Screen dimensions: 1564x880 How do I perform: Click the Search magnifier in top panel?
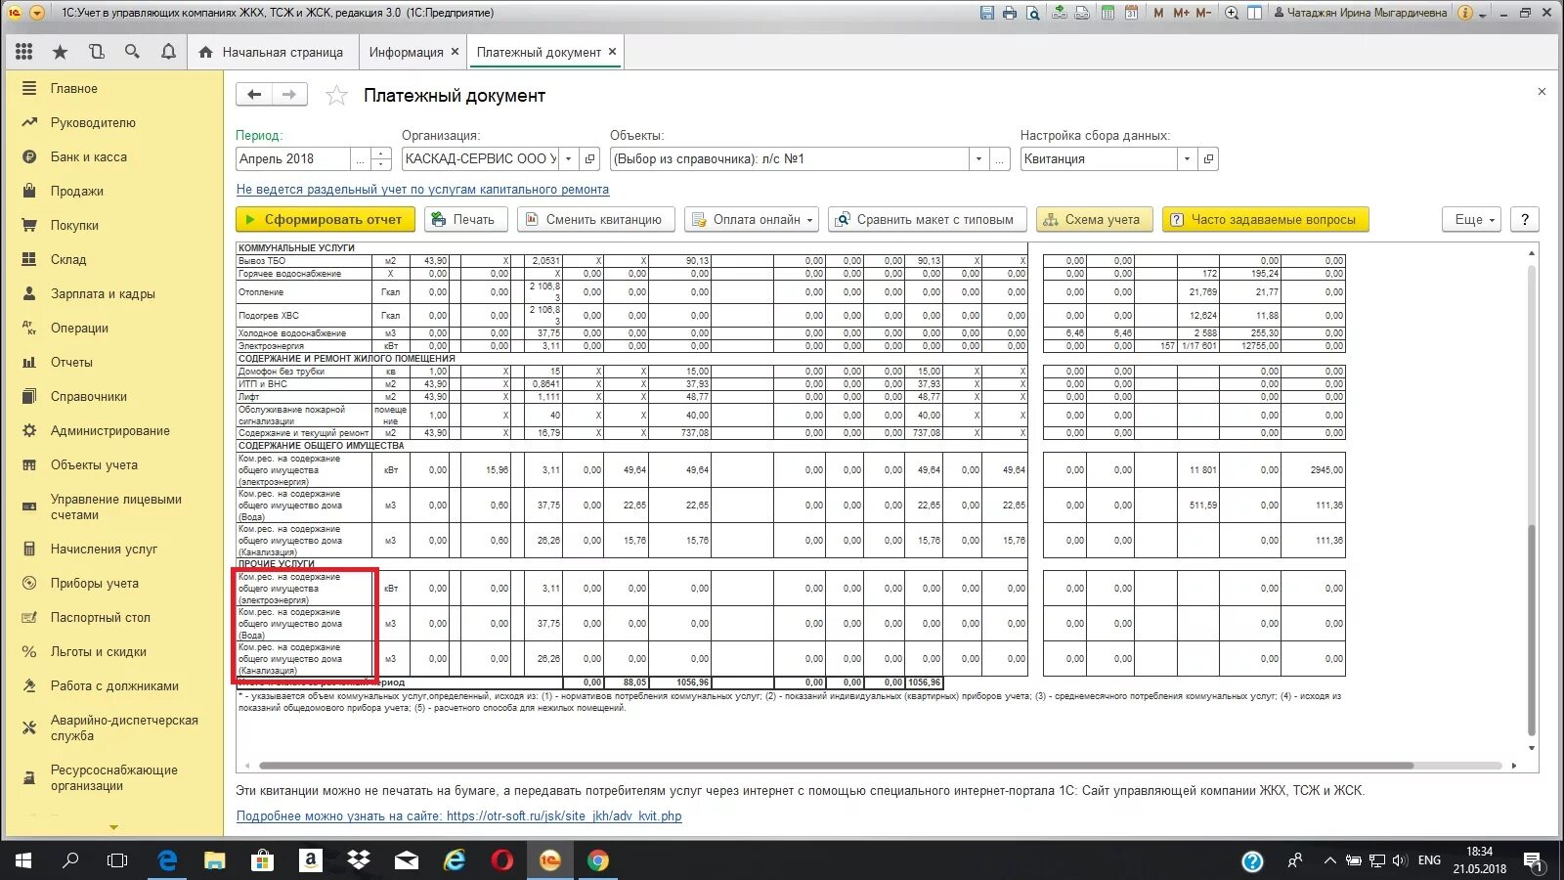[132, 52]
